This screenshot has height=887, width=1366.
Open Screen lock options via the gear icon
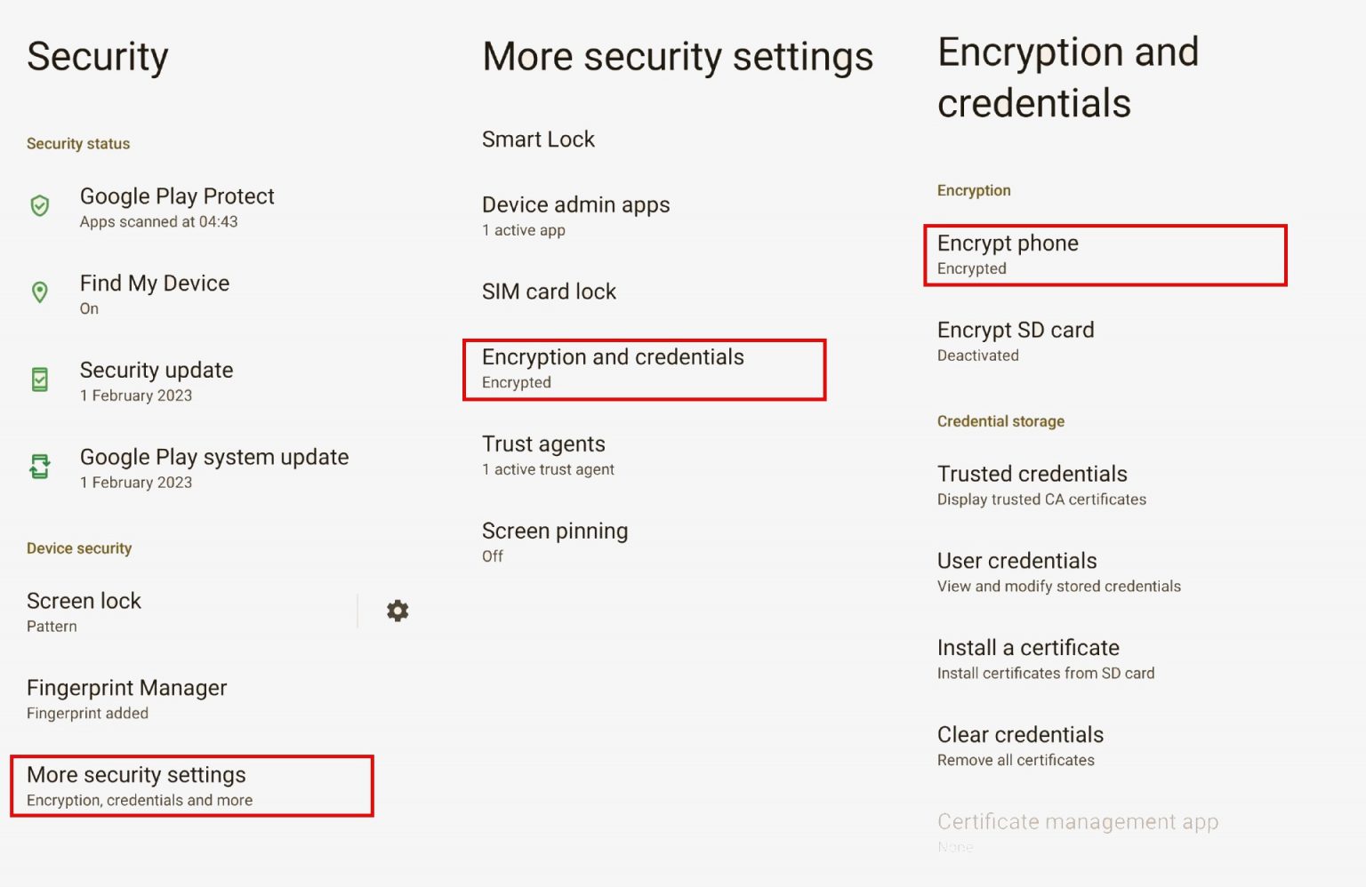397,611
